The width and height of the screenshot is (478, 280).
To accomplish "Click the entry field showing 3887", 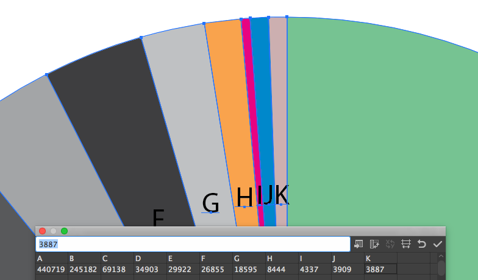I will point(193,244).
